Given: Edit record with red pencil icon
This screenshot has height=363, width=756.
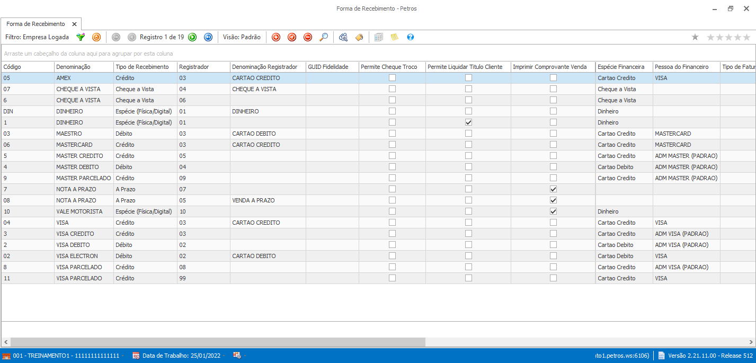Looking at the screenshot, I should tap(292, 37).
